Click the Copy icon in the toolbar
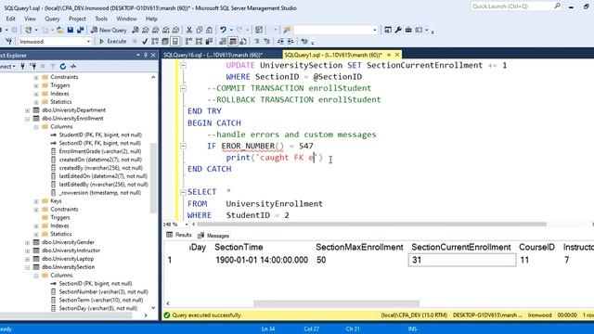This screenshot has height=334, width=594. pyautogui.click(x=199, y=30)
